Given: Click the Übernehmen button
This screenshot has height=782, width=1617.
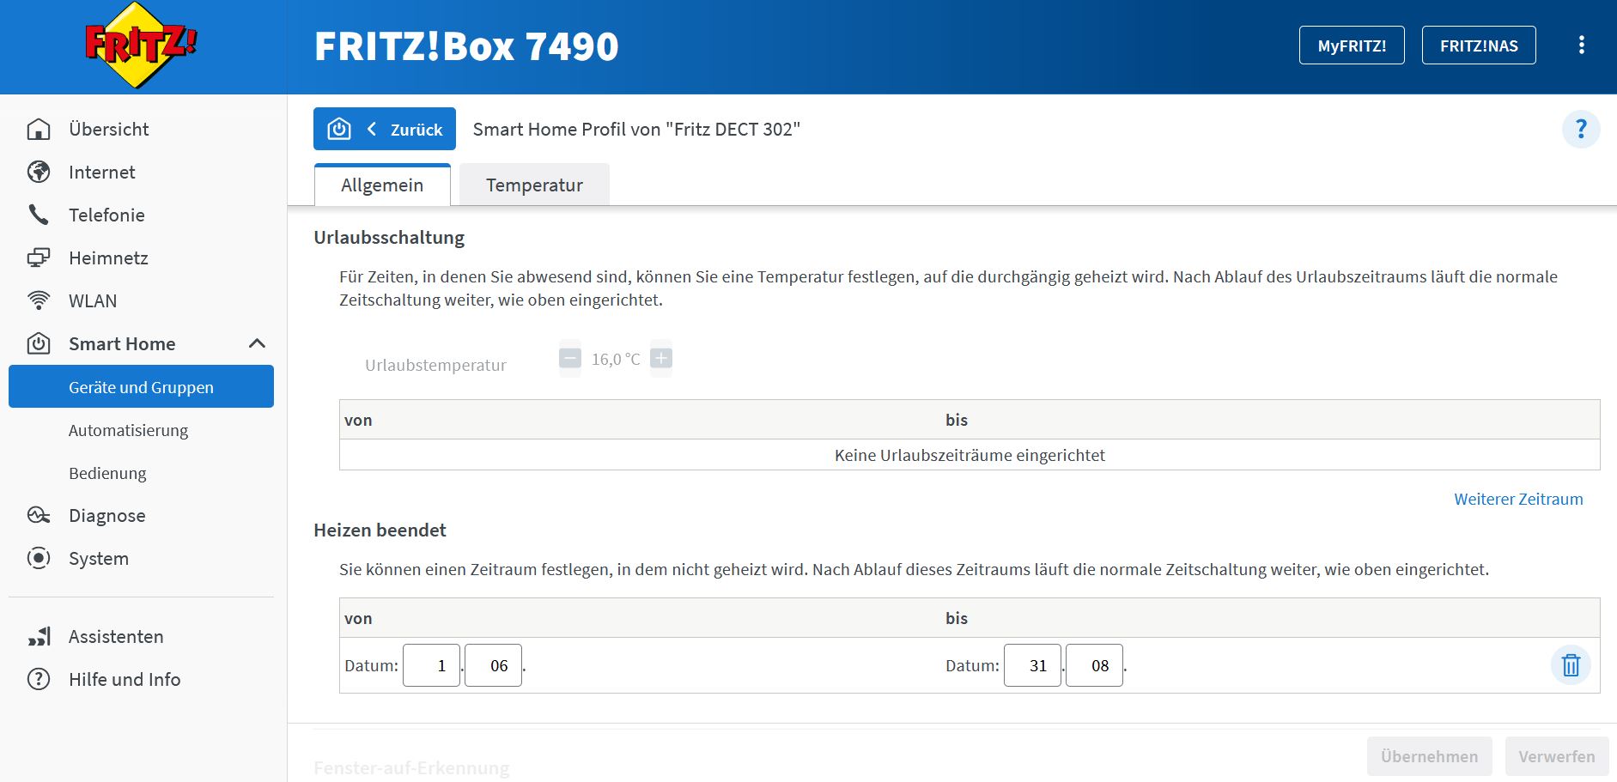Looking at the screenshot, I should [x=1429, y=756].
